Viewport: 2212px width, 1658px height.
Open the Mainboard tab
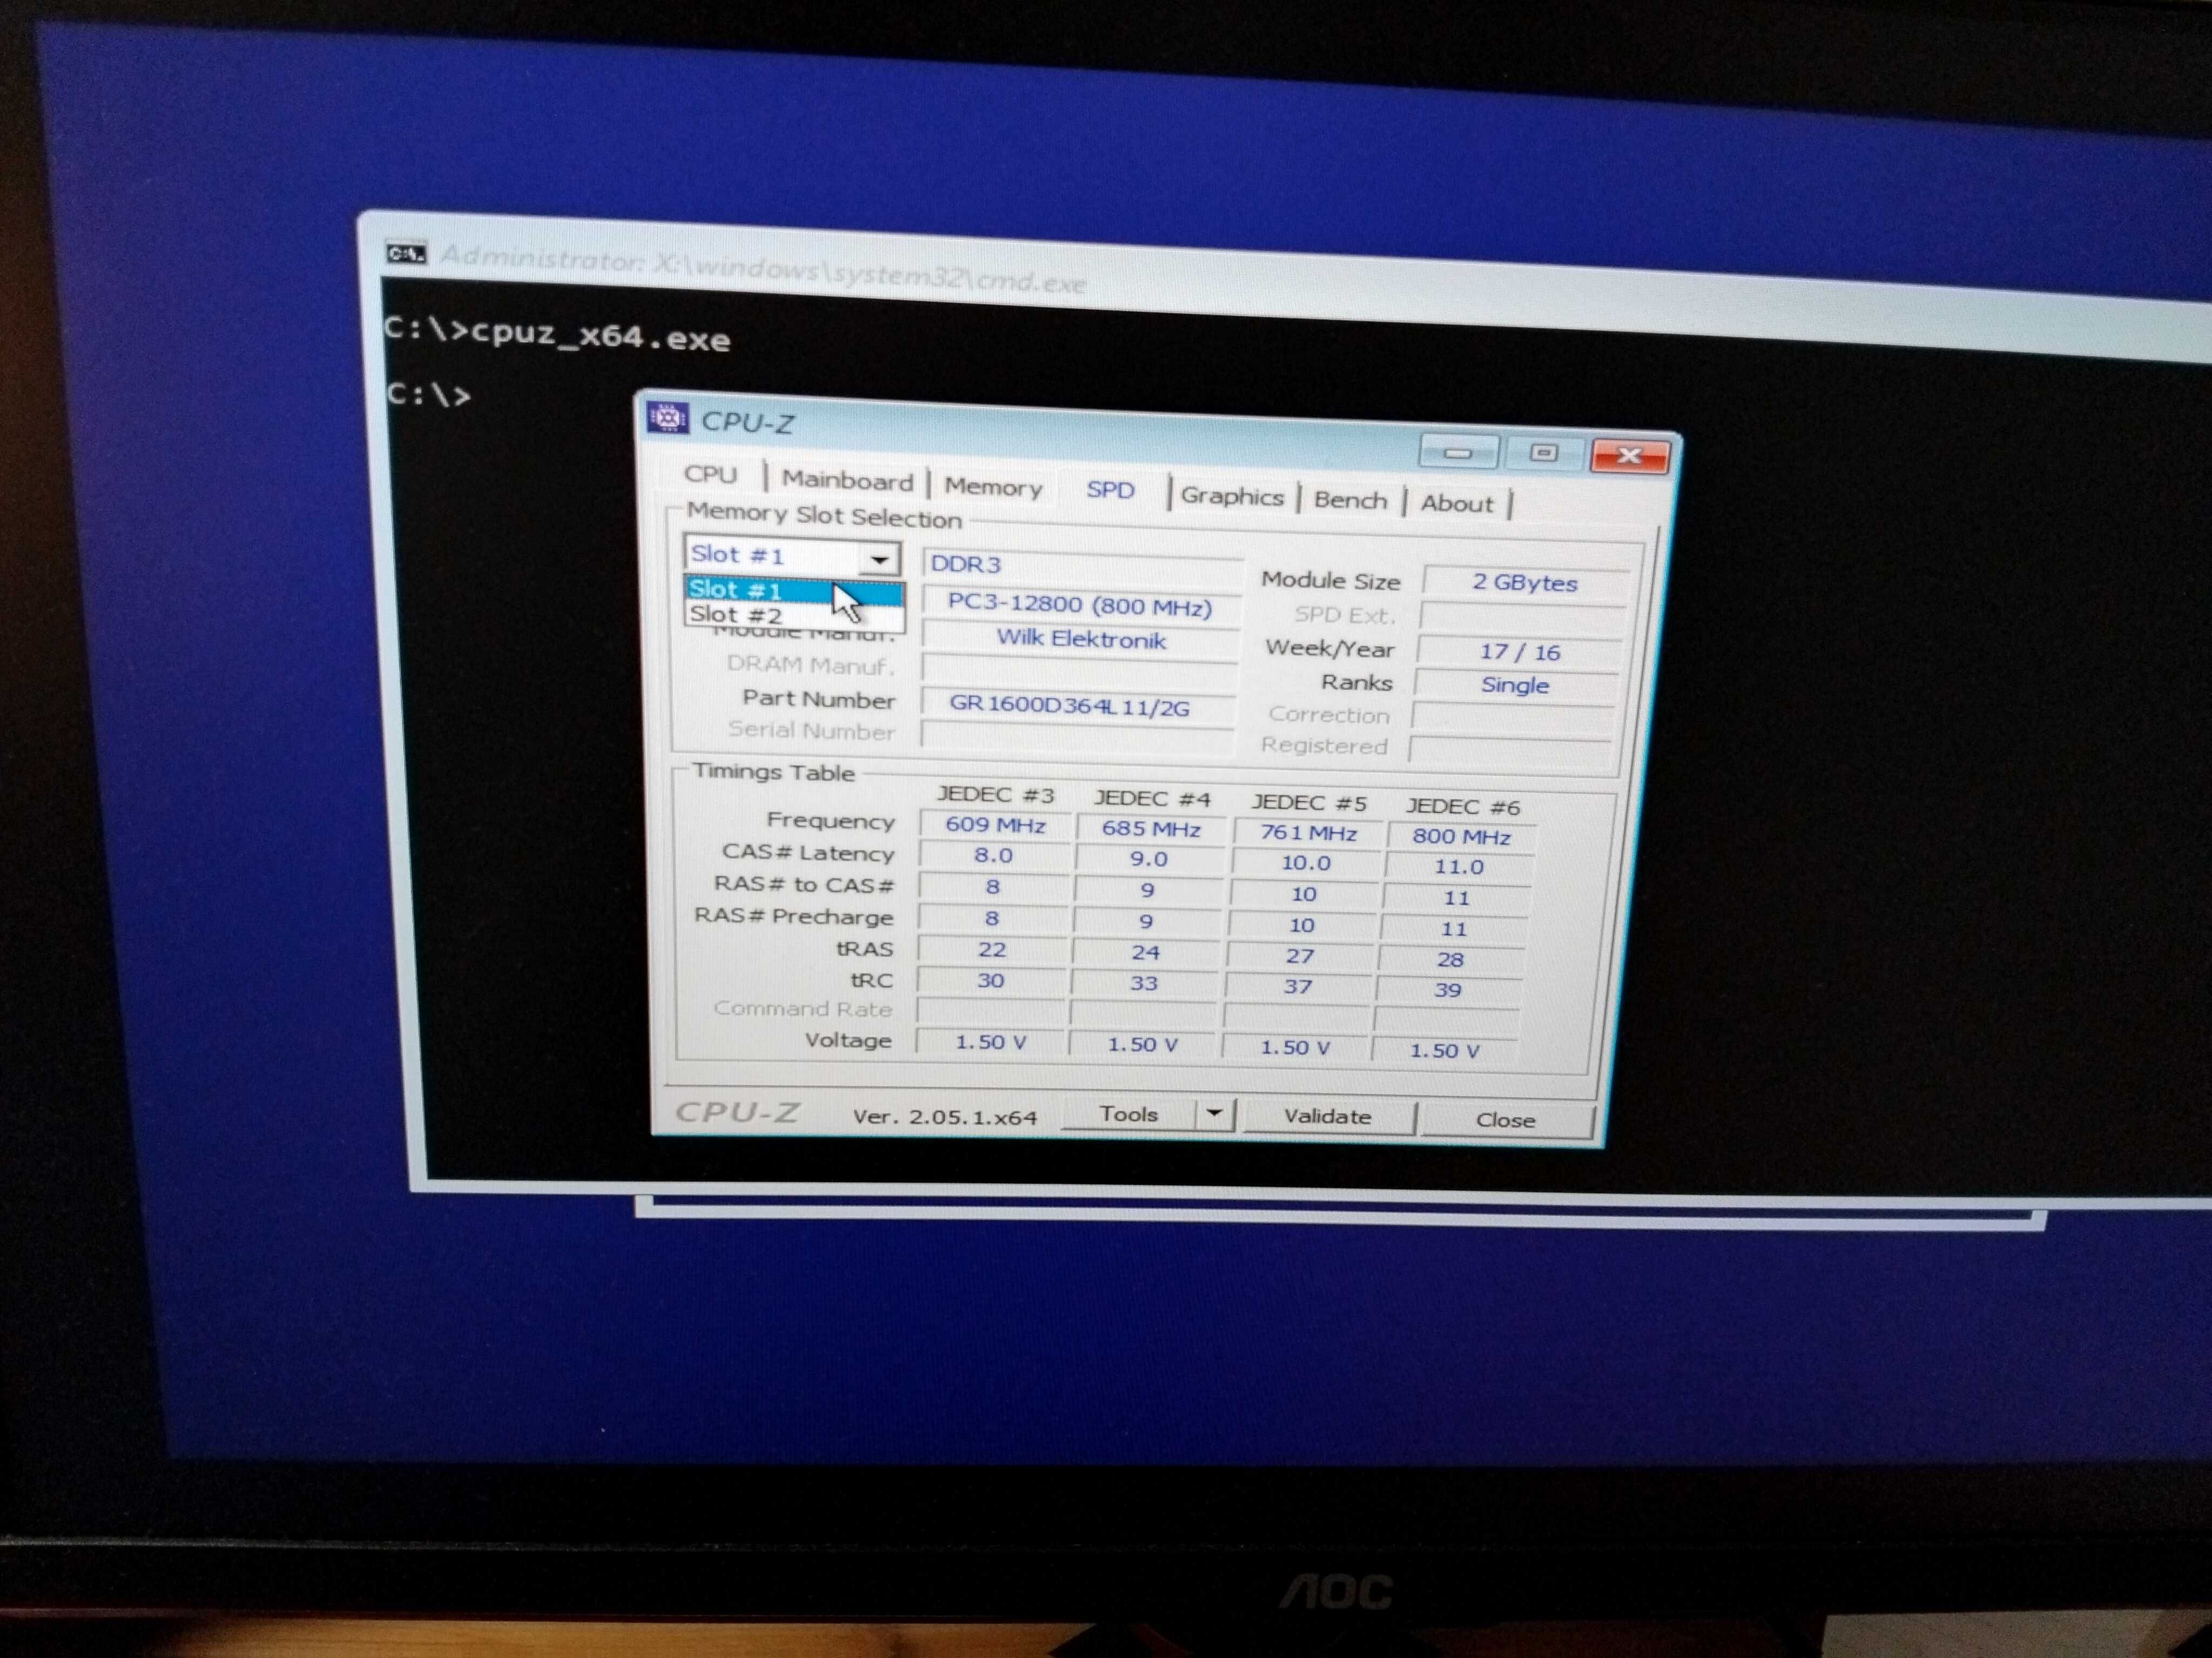coord(847,481)
